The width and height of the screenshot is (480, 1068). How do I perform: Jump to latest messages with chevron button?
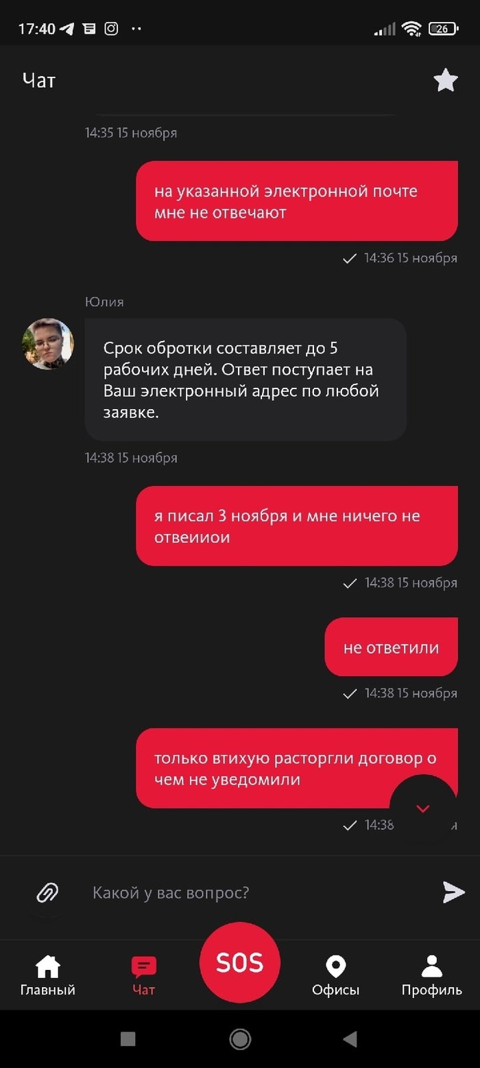pyautogui.click(x=423, y=808)
